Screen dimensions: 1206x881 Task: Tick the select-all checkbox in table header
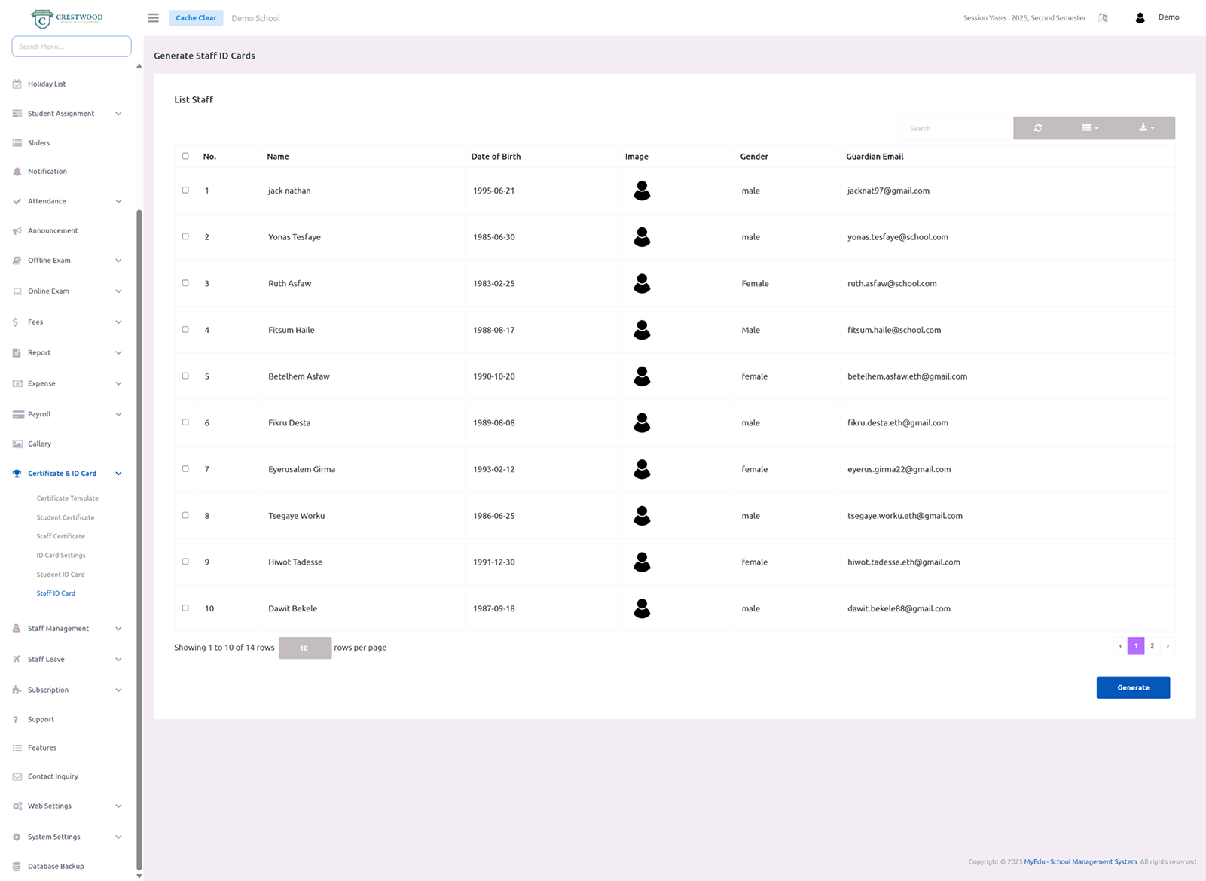[185, 156]
